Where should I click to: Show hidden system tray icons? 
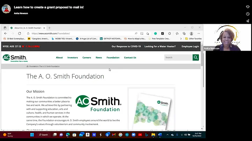coord(167,135)
